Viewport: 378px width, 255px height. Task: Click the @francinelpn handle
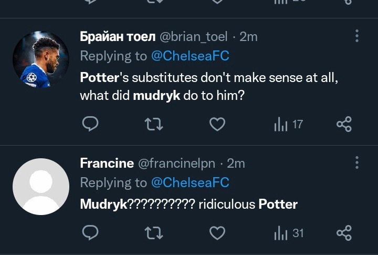pos(176,163)
